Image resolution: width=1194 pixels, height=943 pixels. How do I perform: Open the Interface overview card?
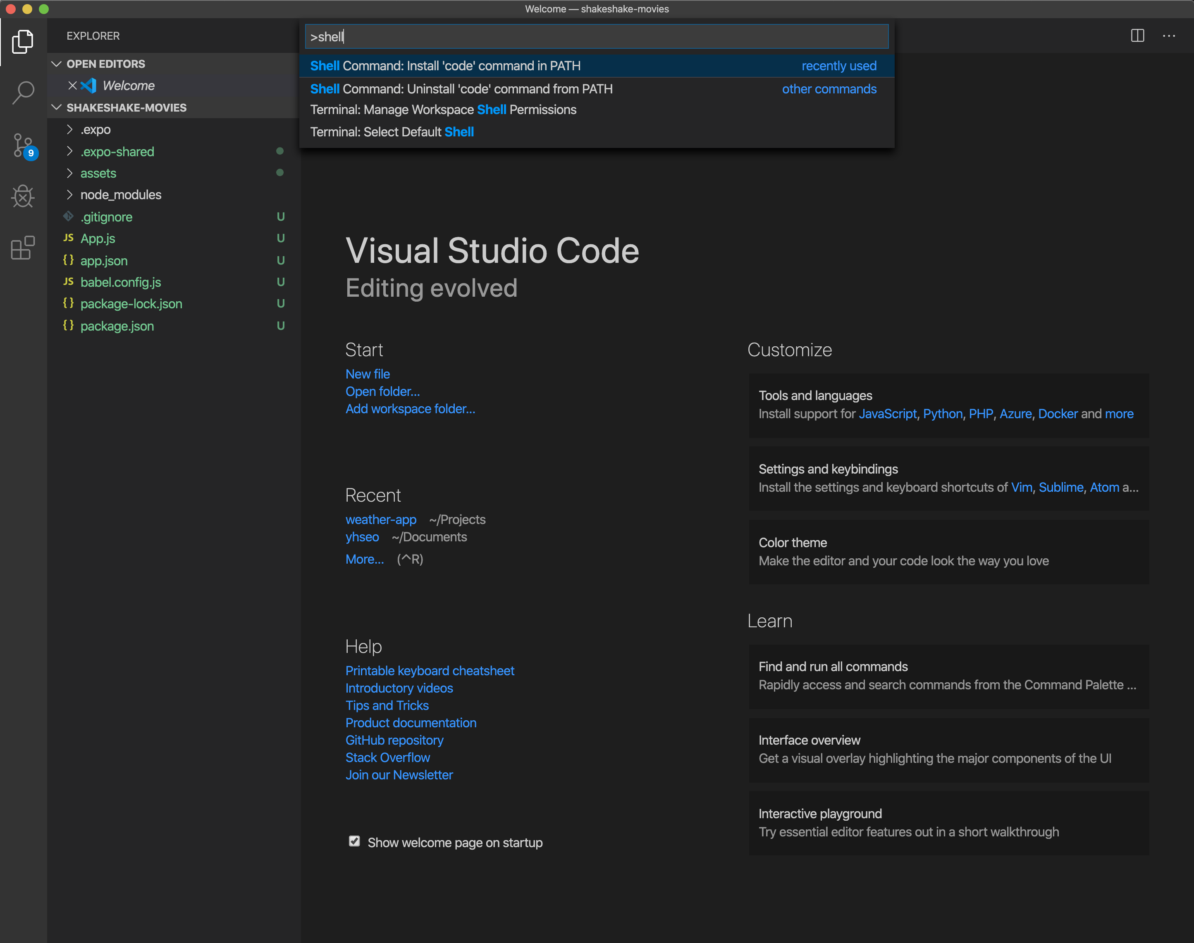[949, 750]
